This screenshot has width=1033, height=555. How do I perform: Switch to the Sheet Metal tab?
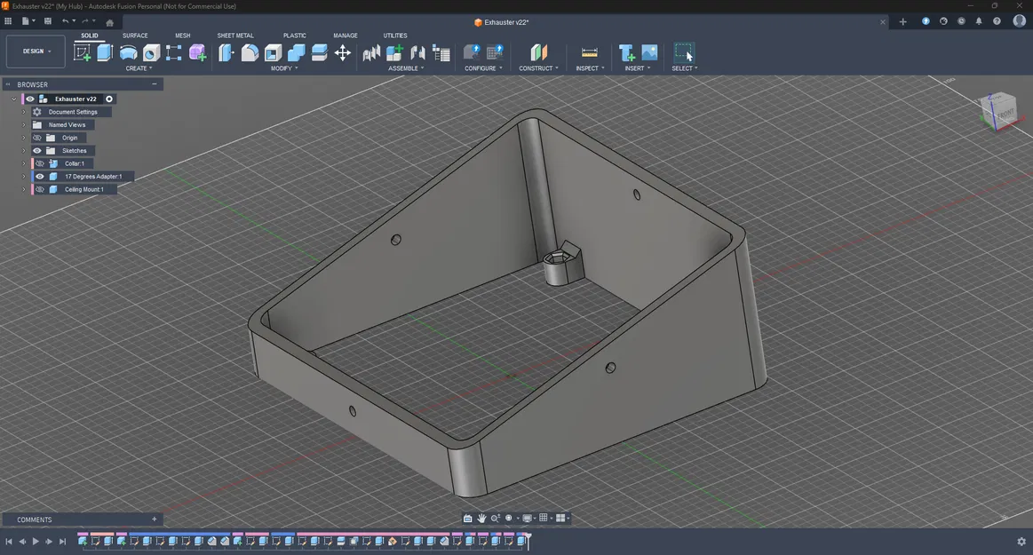(235, 36)
